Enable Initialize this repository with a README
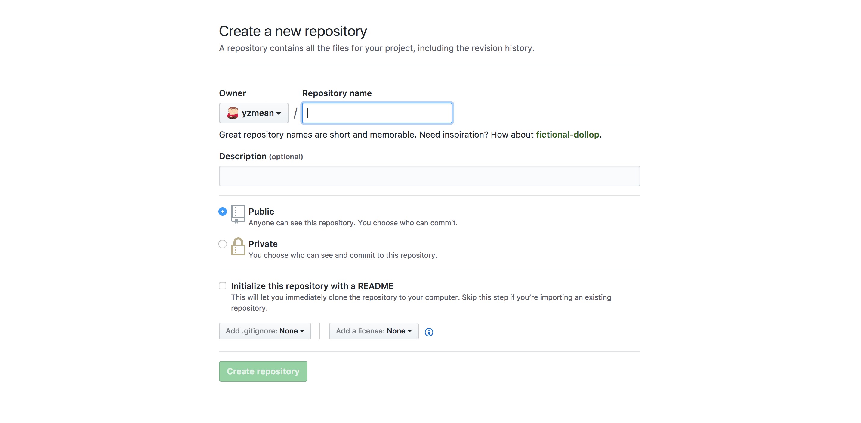Viewport: 861px width, 423px height. tap(223, 286)
